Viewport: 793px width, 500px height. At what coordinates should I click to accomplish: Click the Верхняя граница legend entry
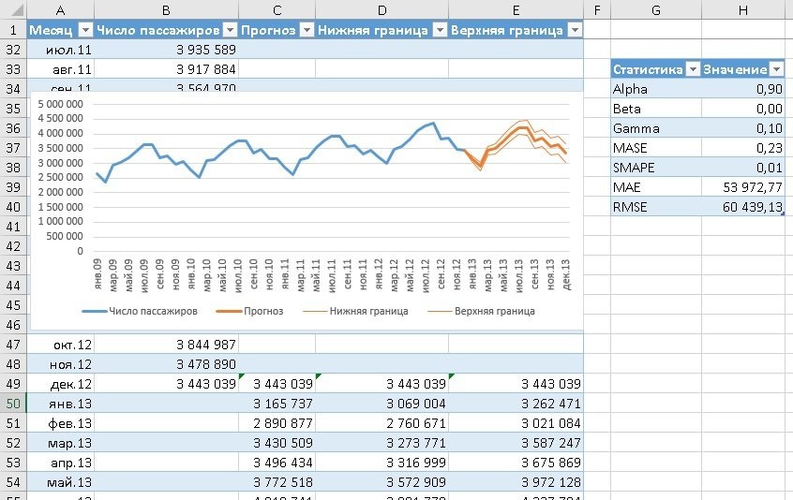pyautogui.click(x=482, y=311)
